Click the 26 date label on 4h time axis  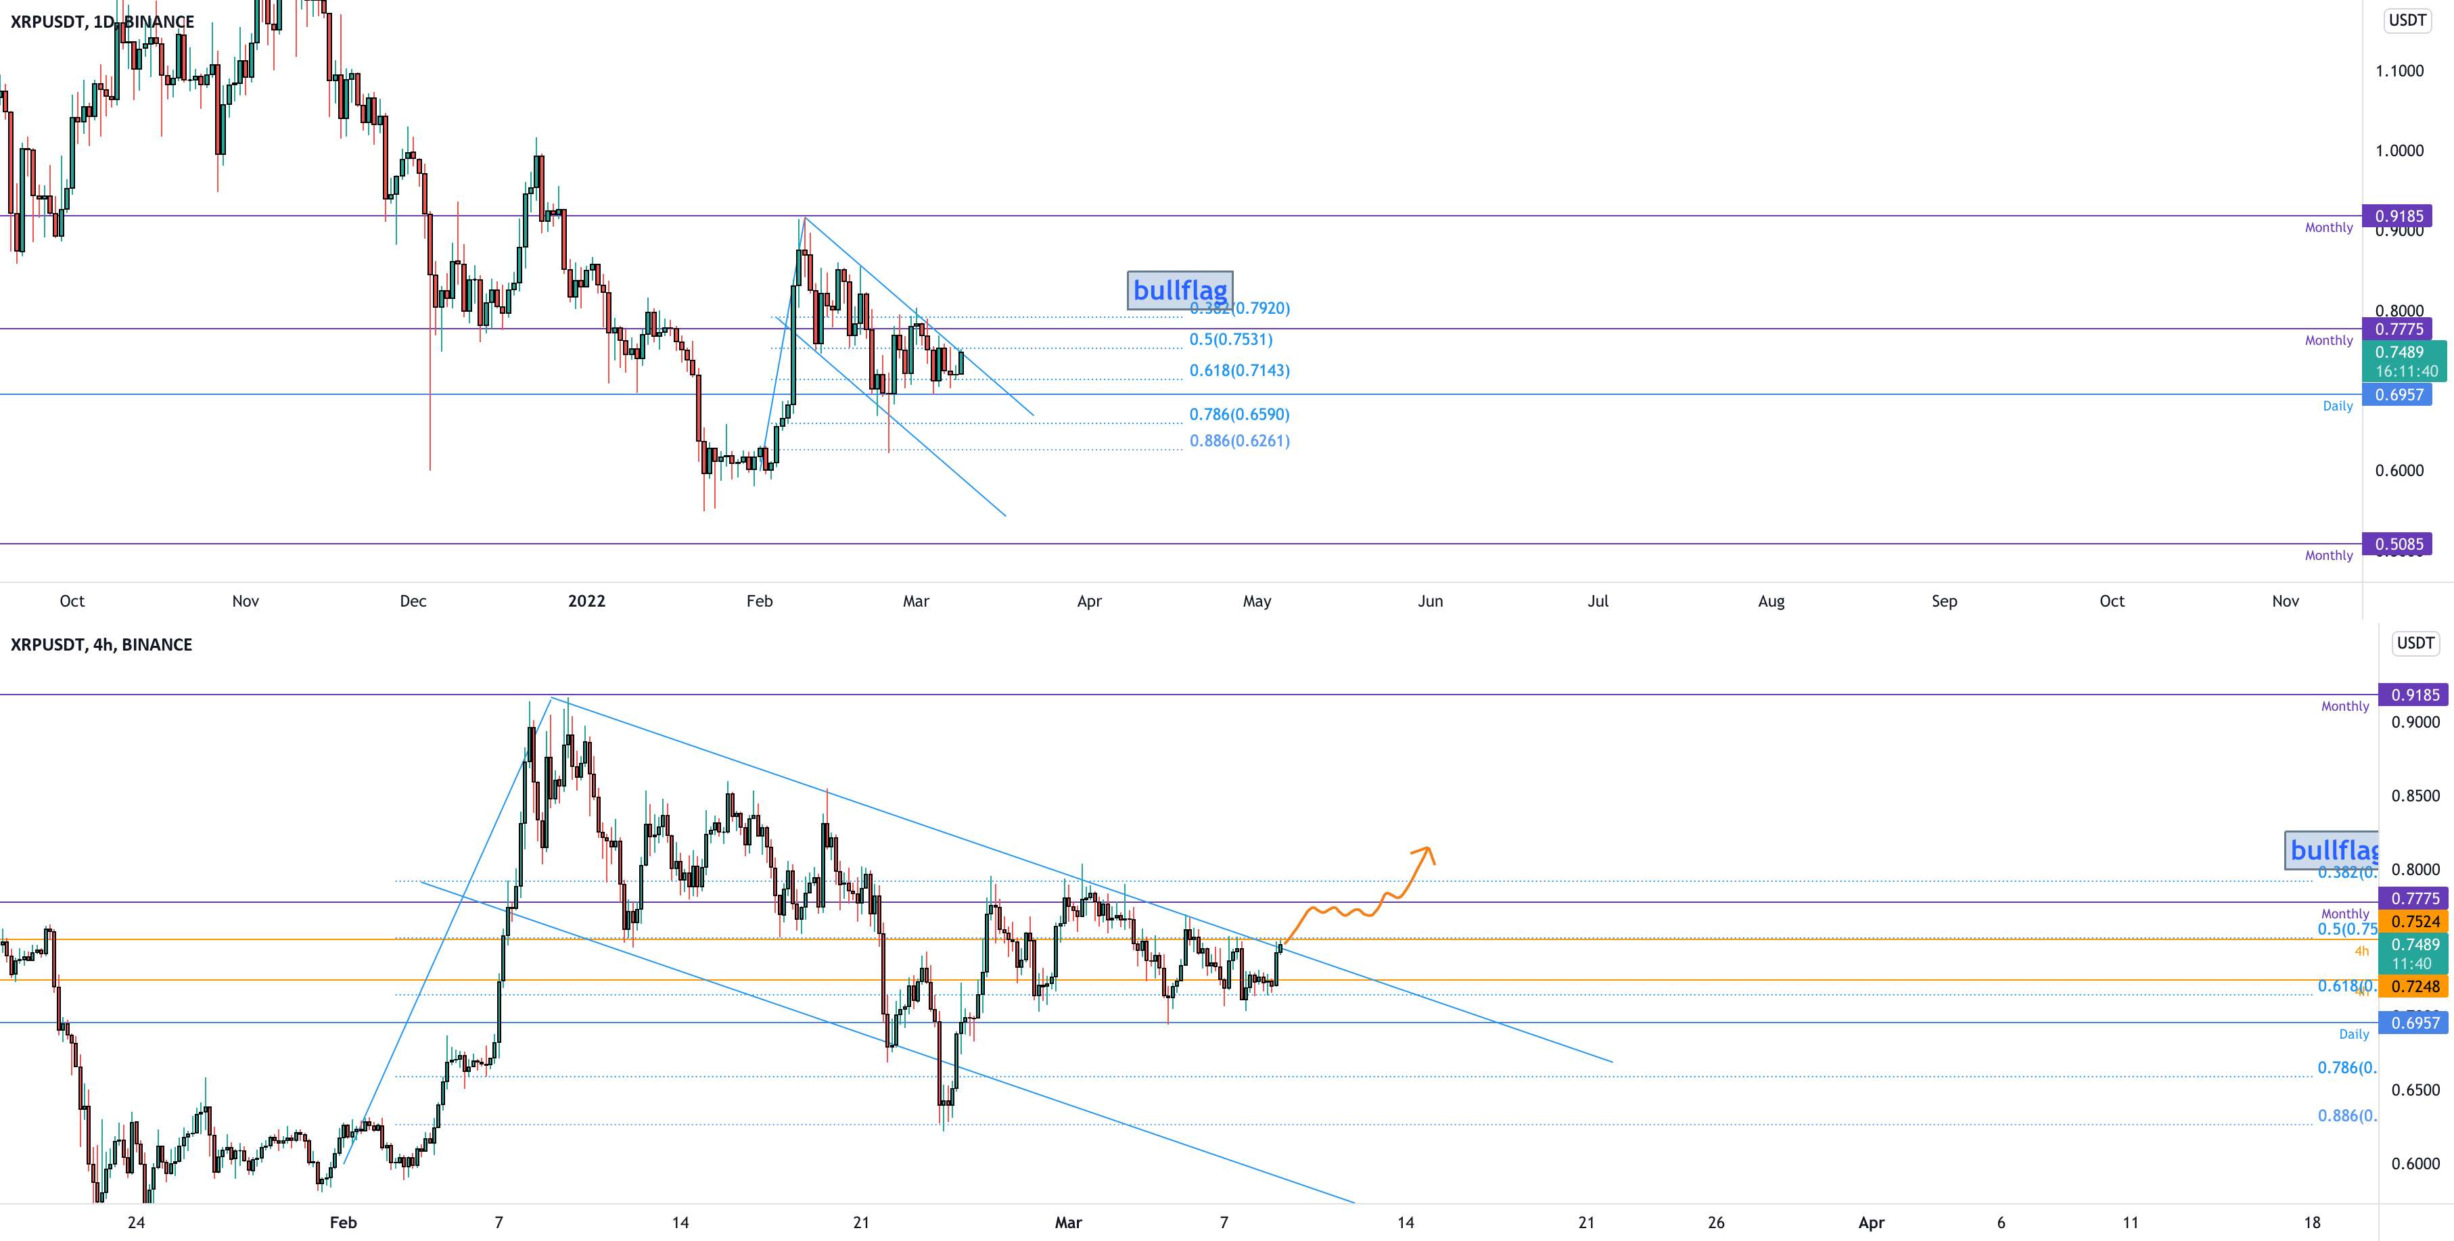(1716, 1223)
